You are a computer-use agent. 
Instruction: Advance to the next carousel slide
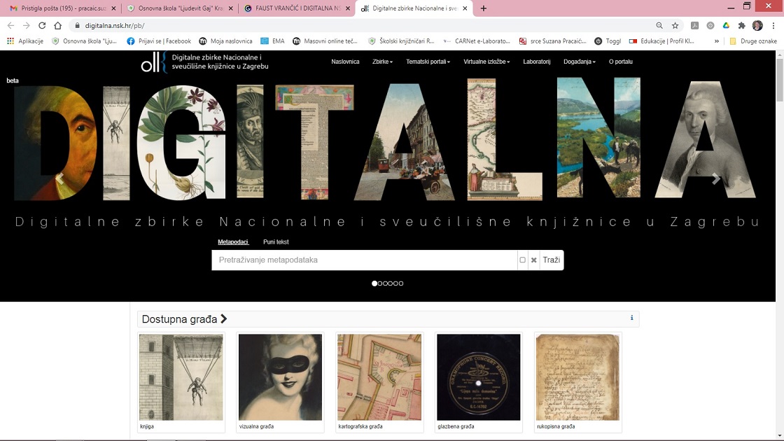pyautogui.click(x=716, y=179)
